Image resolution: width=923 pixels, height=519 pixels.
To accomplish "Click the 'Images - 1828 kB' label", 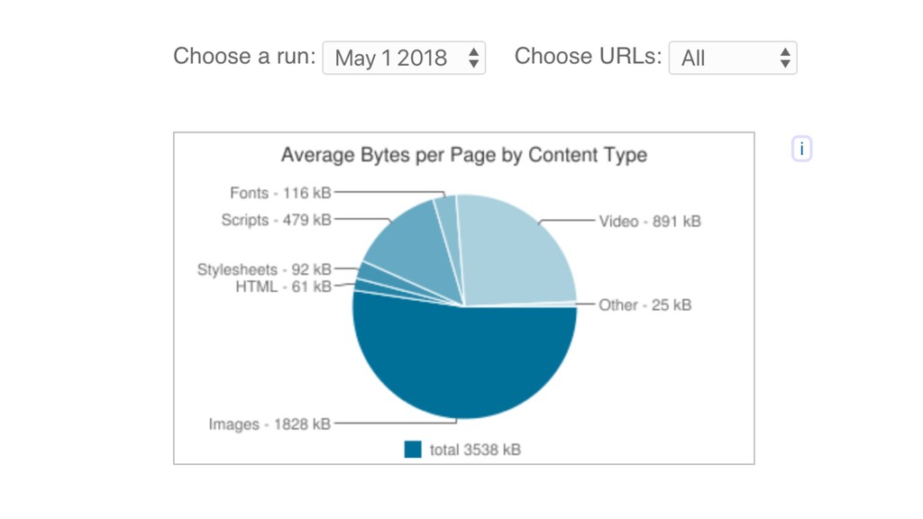I will pyautogui.click(x=270, y=424).
